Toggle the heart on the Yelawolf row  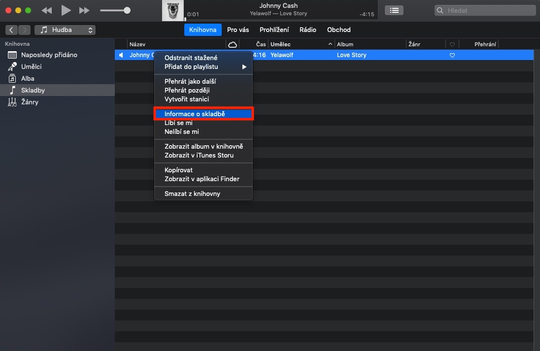452,55
